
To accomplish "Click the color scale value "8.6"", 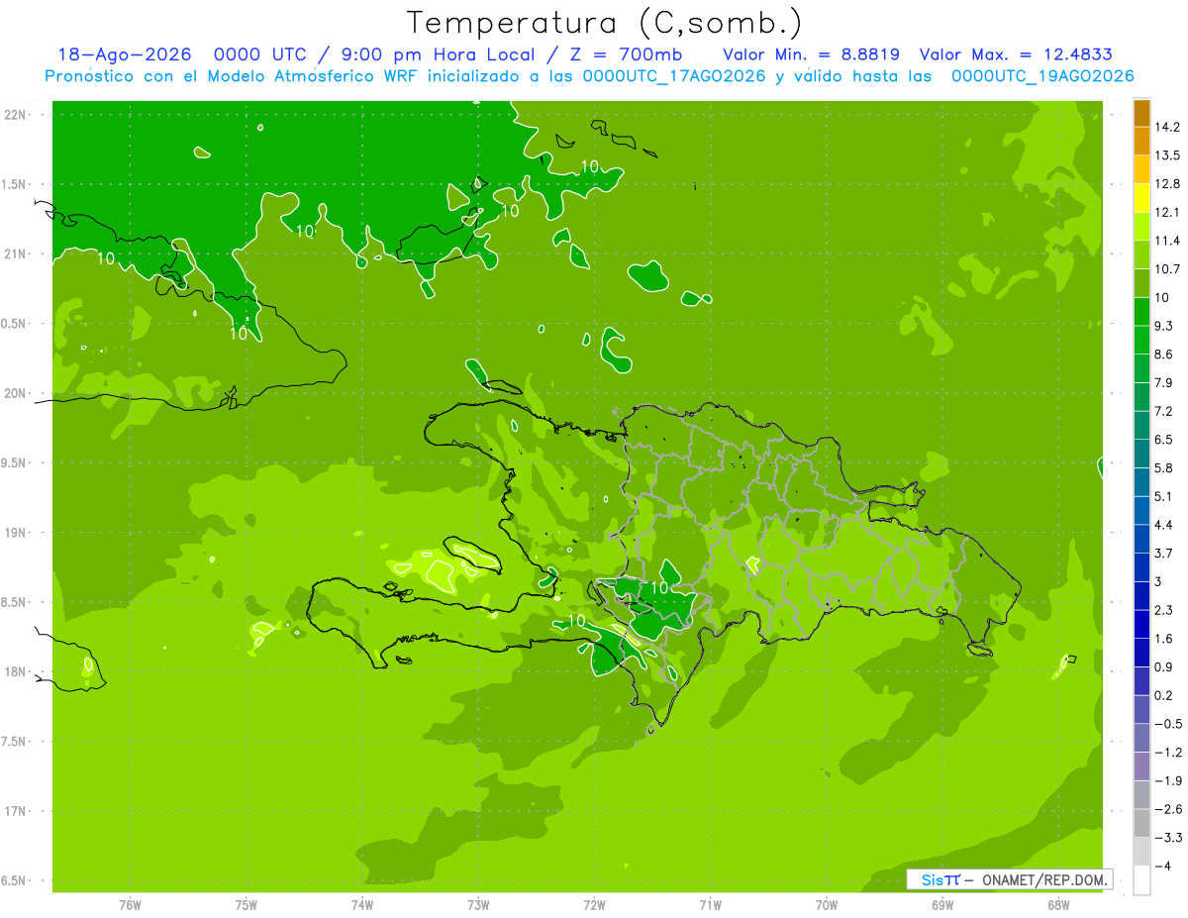I will click(x=1165, y=355).
